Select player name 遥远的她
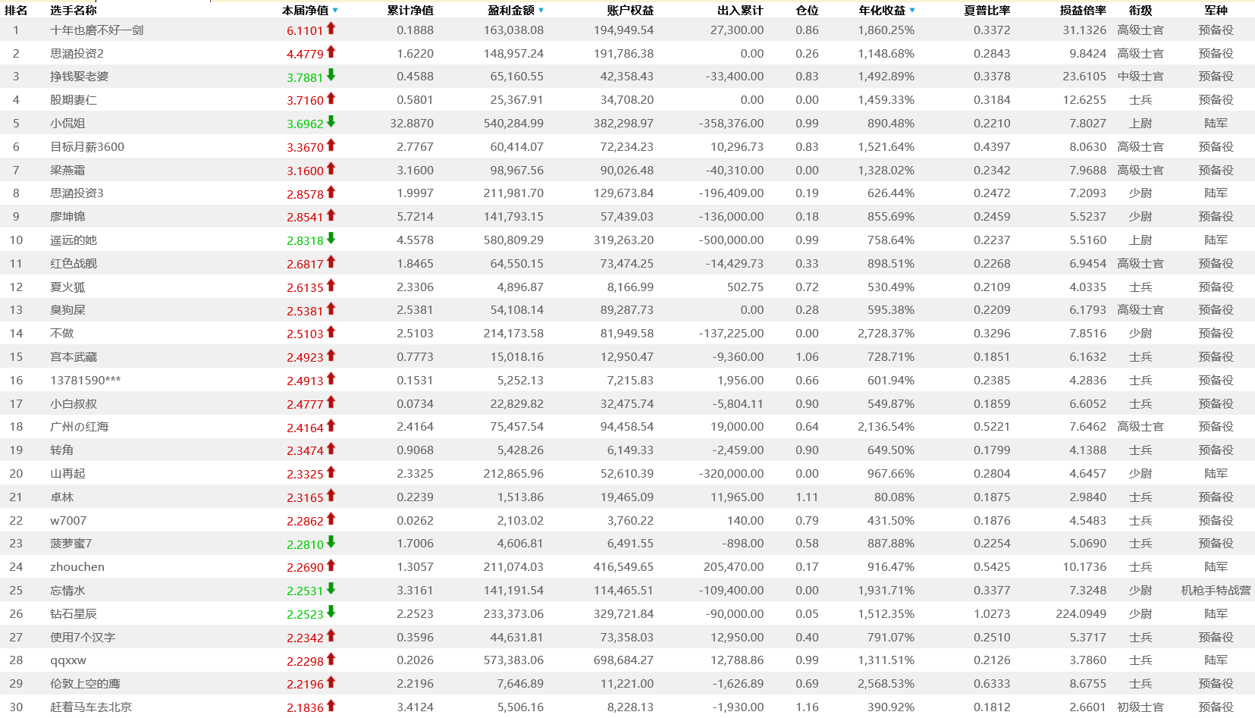The image size is (1255, 718). point(74,240)
